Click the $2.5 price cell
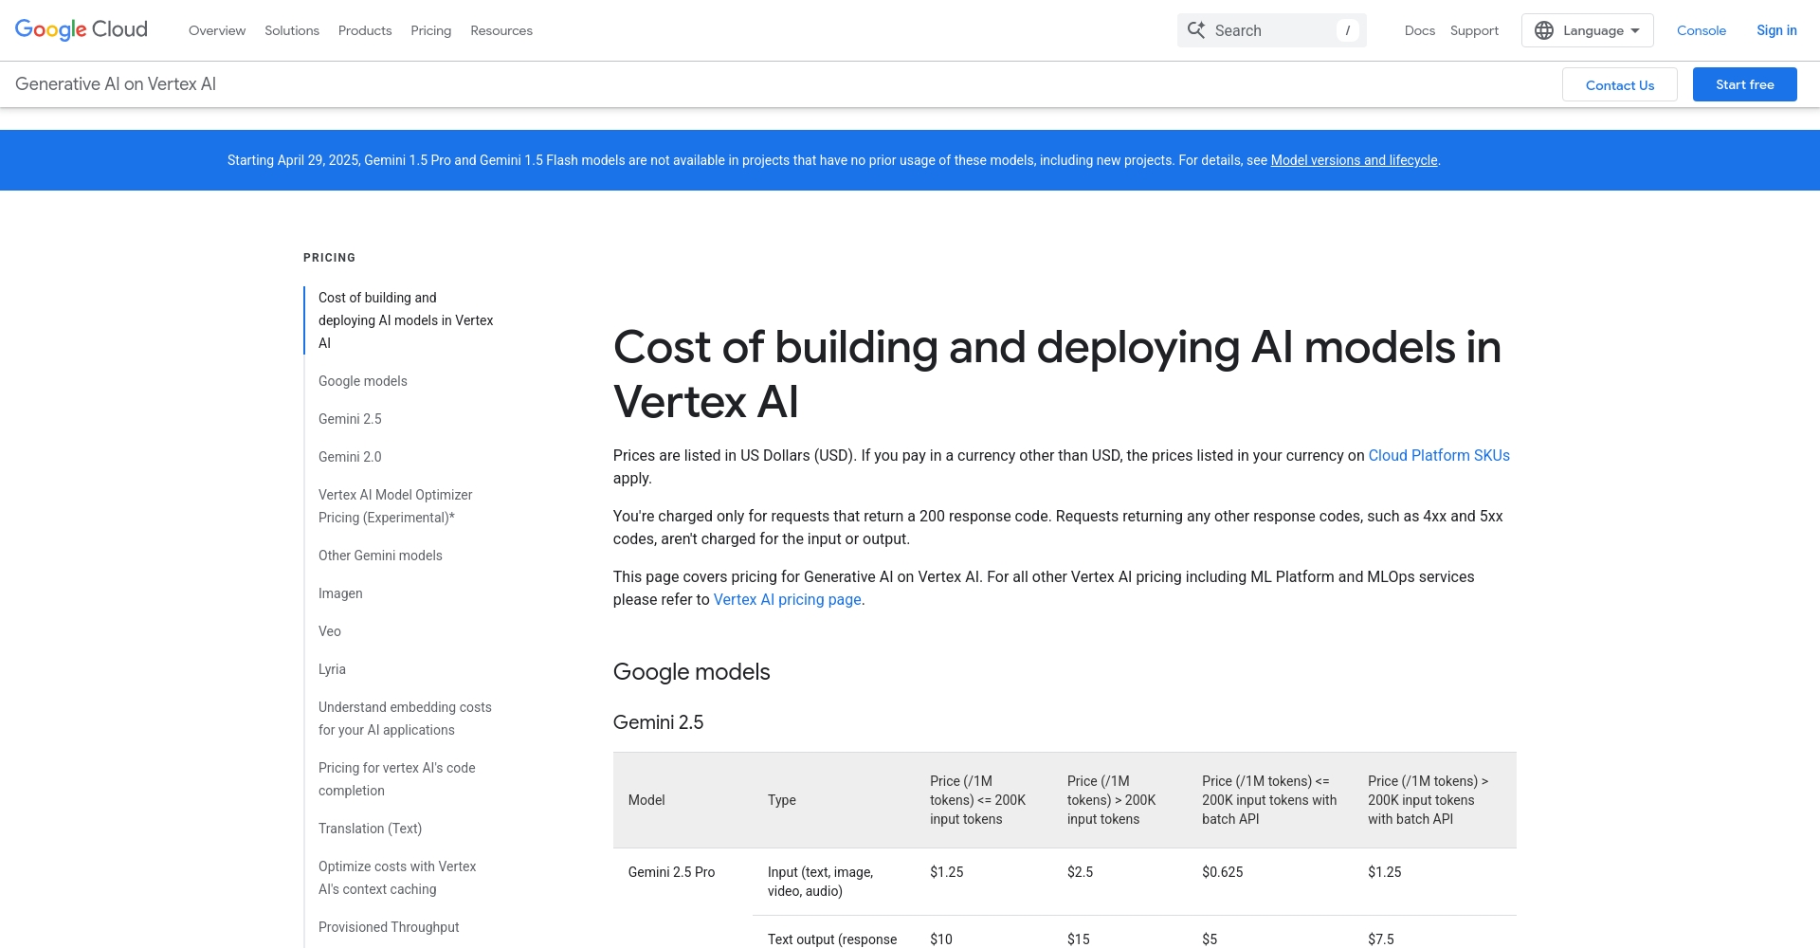Screen dimensions: 1820x948 [x=1081, y=872]
